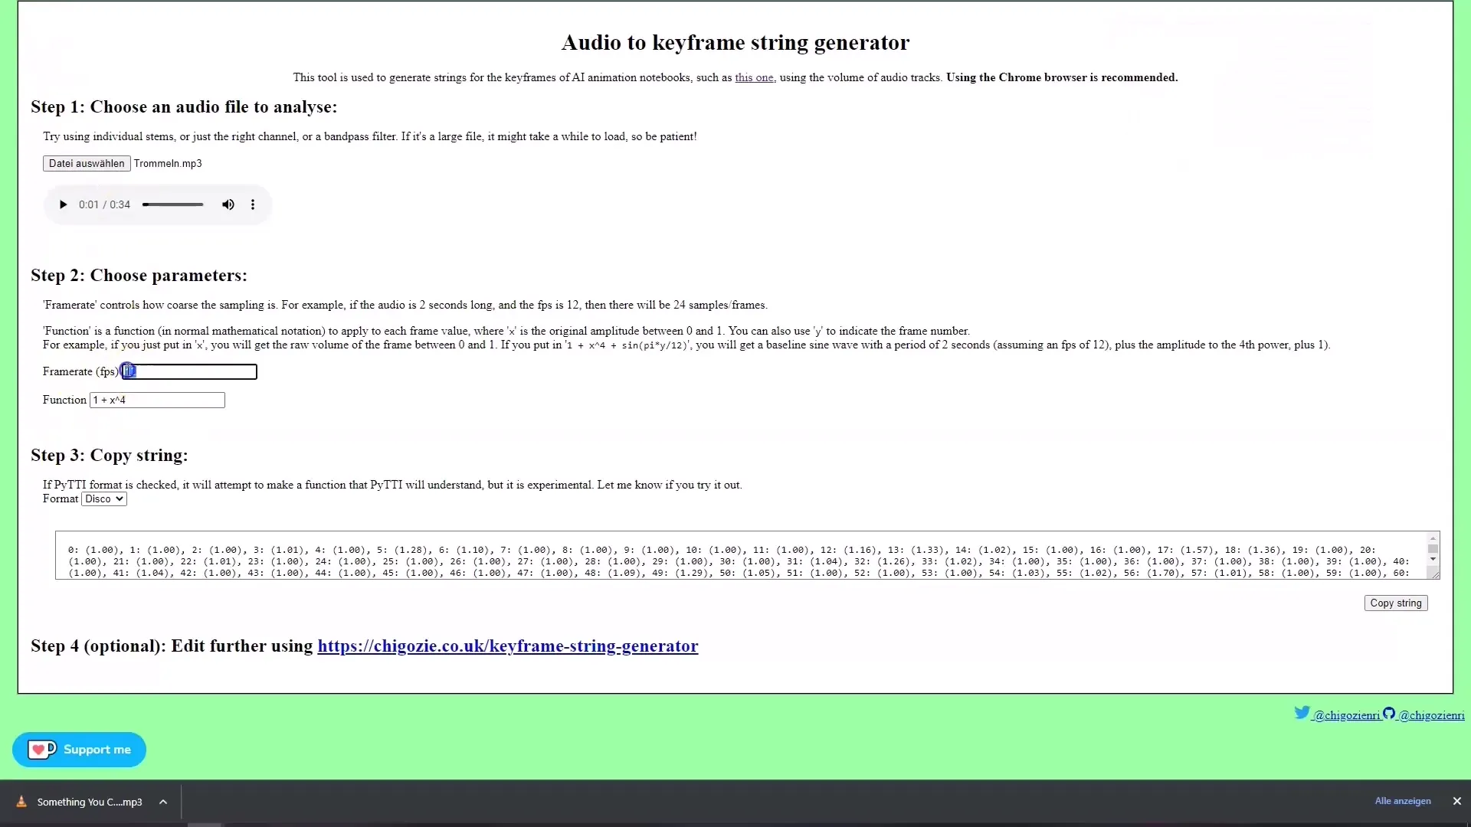Image resolution: width=1471 pixels, height=827 pixels.
Task: Click the 'this one' hyperlink in Step 1
Action: point(754,78)
